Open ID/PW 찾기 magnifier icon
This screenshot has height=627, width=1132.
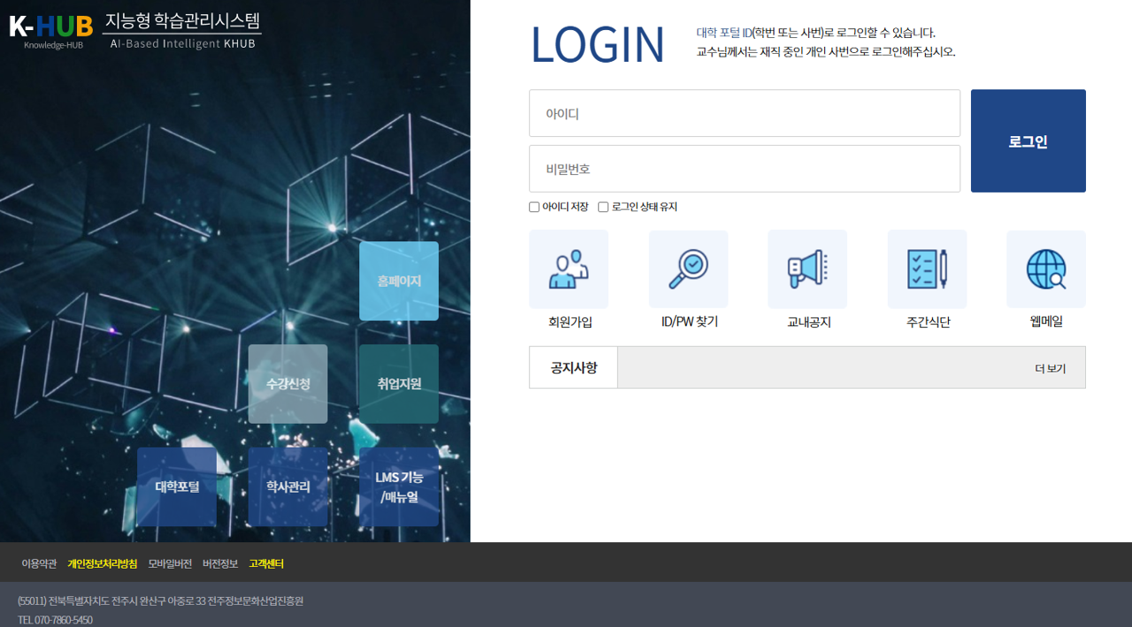688,268
